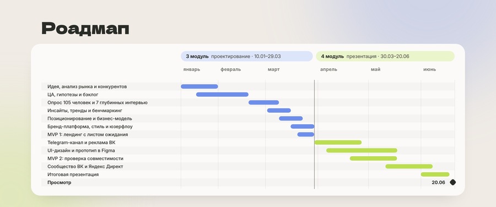Click the green bar for 'Telegram-канал и реклама ВК'

338,143
